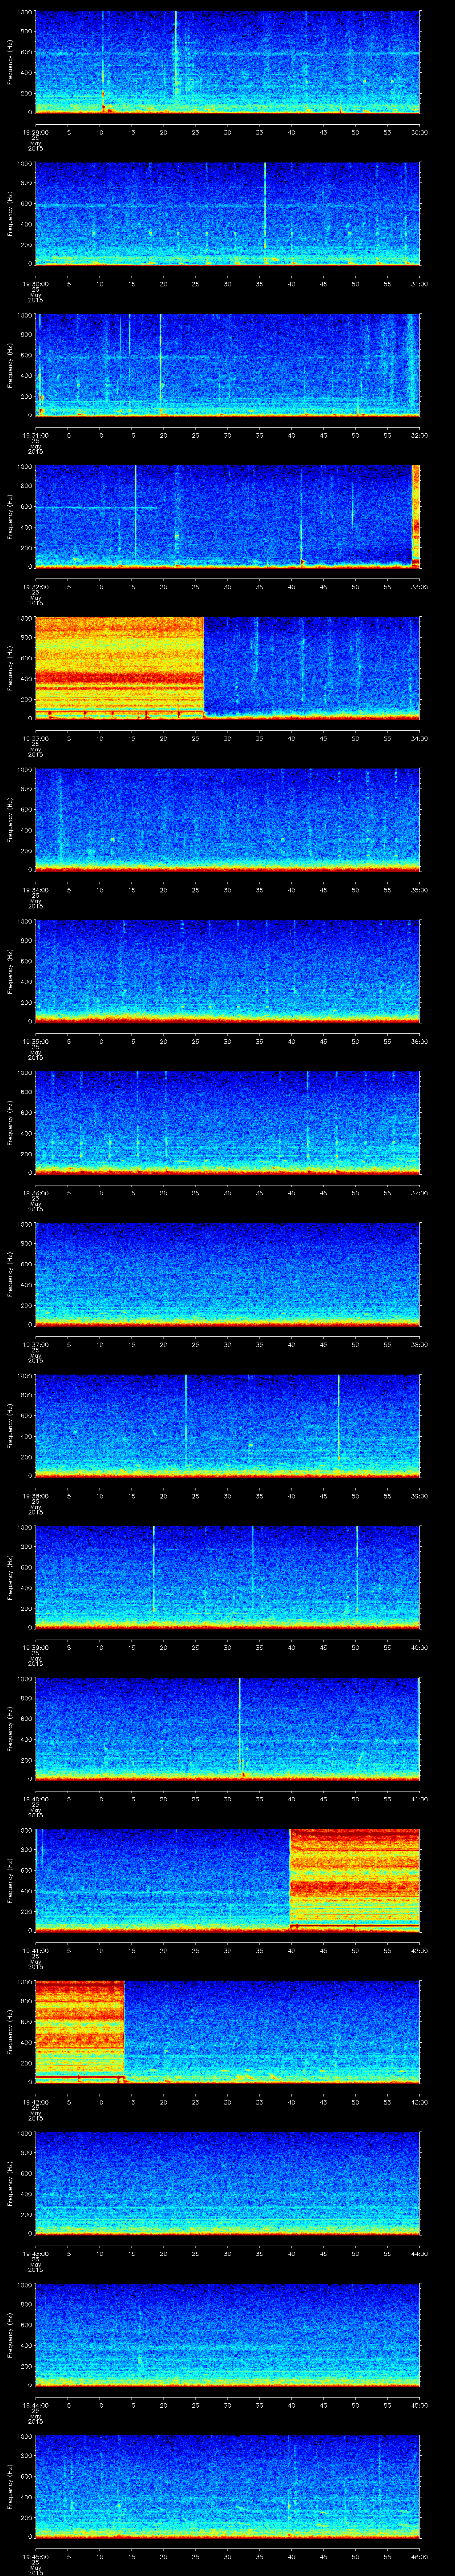Click the 46:00 end time label

tap(420, 2556)
